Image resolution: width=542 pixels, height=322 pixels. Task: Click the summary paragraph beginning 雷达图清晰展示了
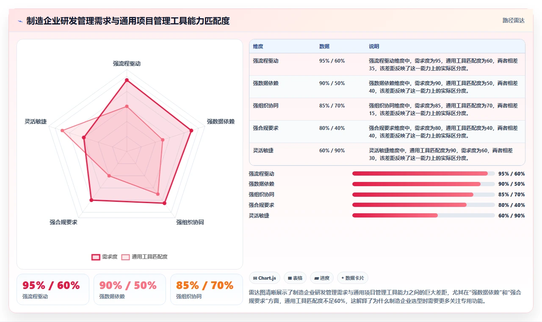point(385,297)
